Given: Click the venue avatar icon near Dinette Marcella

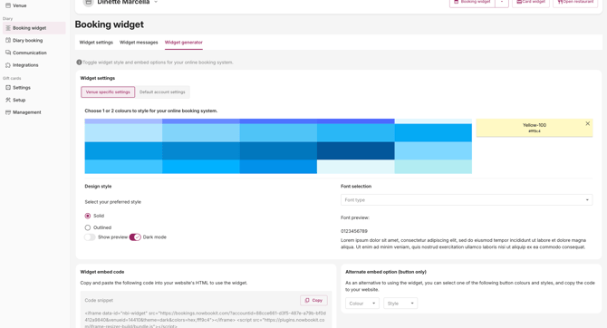Looking at the screenshot, I should pos(88,3).
